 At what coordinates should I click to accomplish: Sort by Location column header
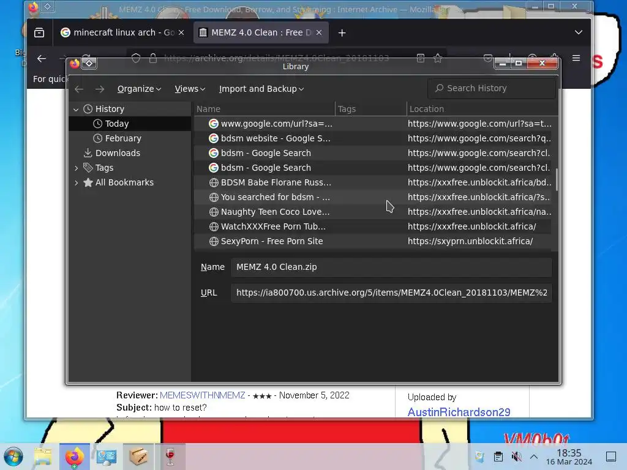point(482,109)
